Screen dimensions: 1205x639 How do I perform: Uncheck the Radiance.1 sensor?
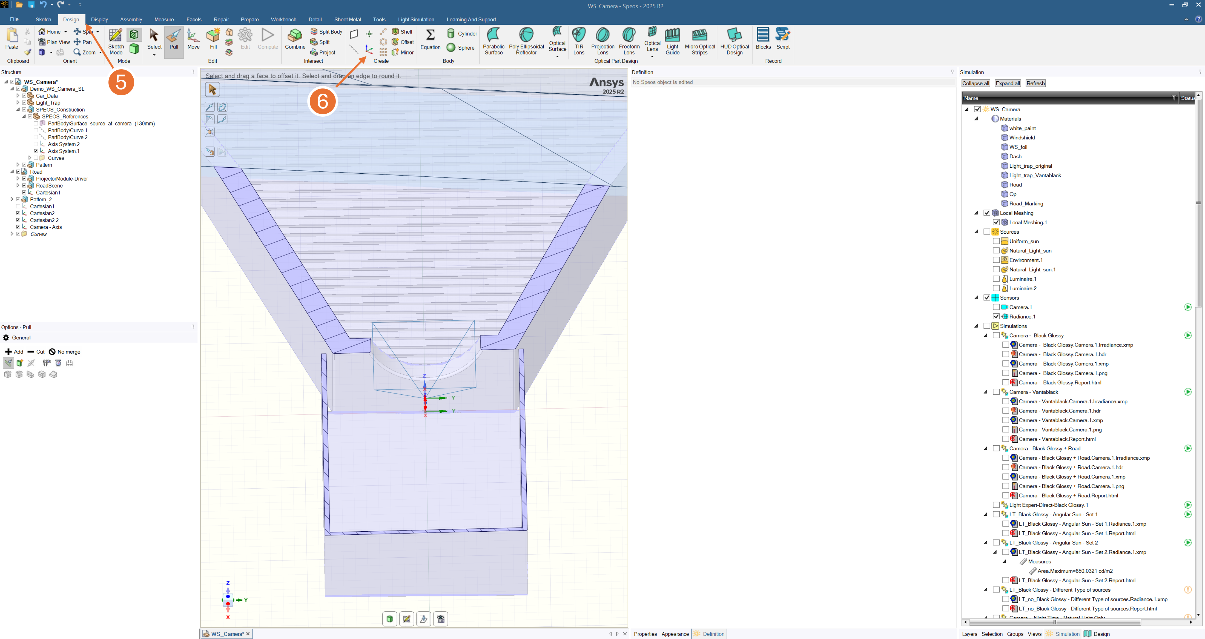(x=996, y=317)
